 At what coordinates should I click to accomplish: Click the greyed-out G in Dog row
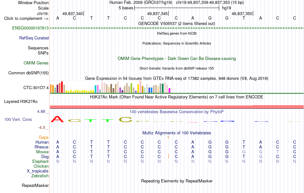261,157
